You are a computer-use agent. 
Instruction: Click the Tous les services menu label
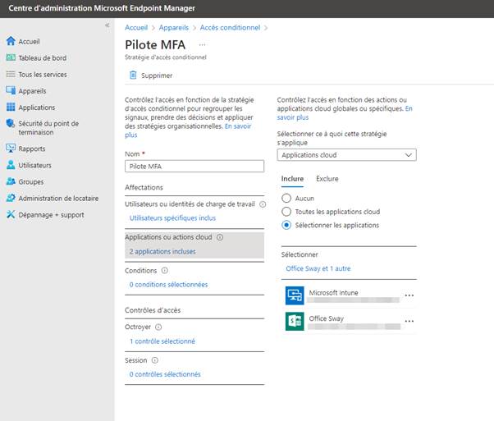click(x=43, y=75)
